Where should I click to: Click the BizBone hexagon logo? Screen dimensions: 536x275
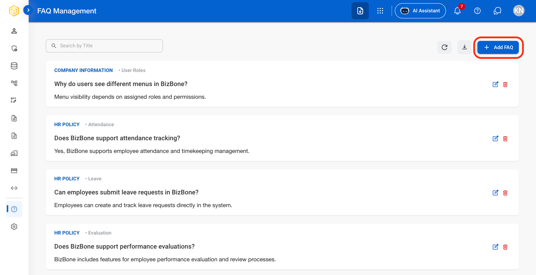(x=14, y=11)
